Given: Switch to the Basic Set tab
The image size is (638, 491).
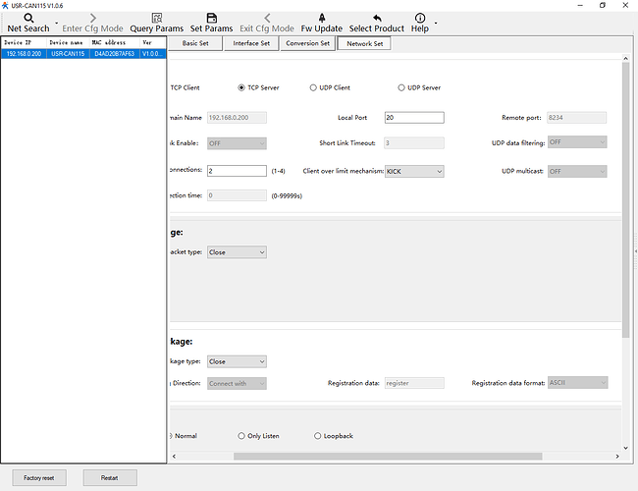Looking at the screenshot, I should point(195,43).
